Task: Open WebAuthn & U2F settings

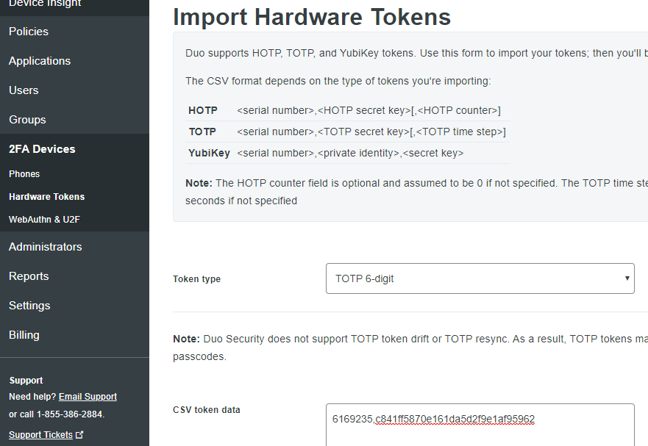Action: click(44, 219)
